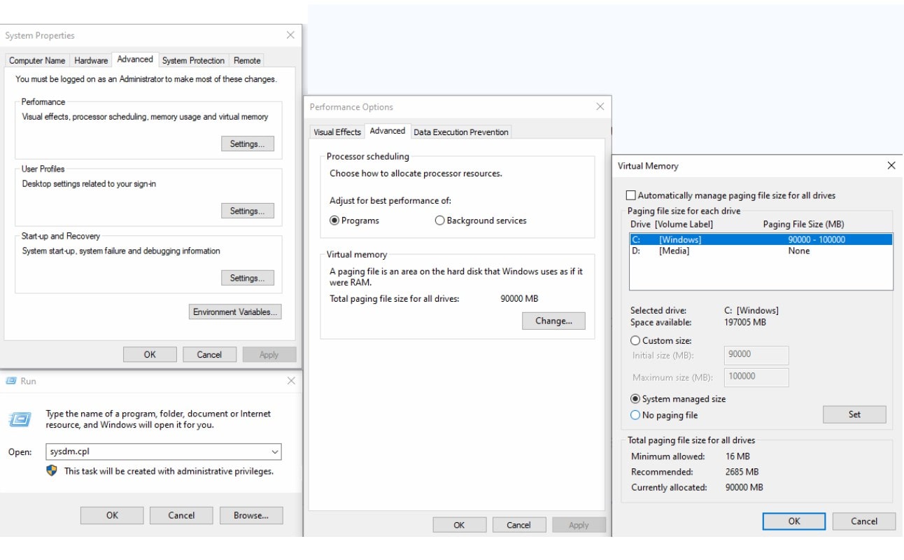Screen dimensions: 904x560
Task: Open the System Protection tab
Action: (193, 60)
